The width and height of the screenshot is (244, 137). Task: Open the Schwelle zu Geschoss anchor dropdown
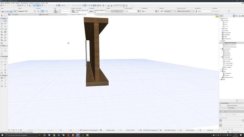pos(87,10)
